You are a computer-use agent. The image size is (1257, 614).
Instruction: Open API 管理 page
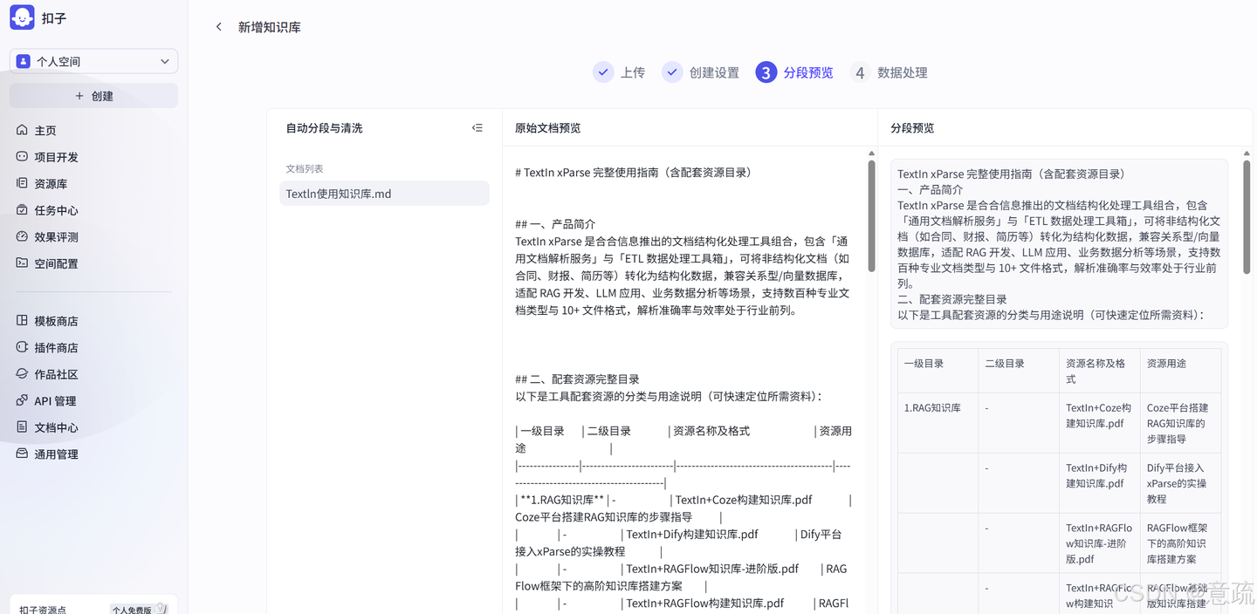(x=55, y=401)
